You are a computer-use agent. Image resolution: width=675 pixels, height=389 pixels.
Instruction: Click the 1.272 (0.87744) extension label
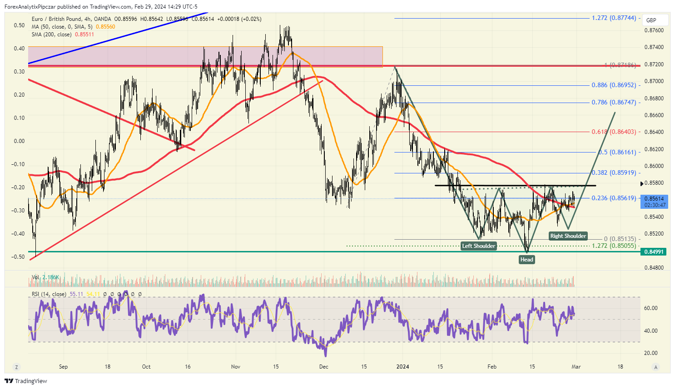pyautogui.click(x=614, y=18)
